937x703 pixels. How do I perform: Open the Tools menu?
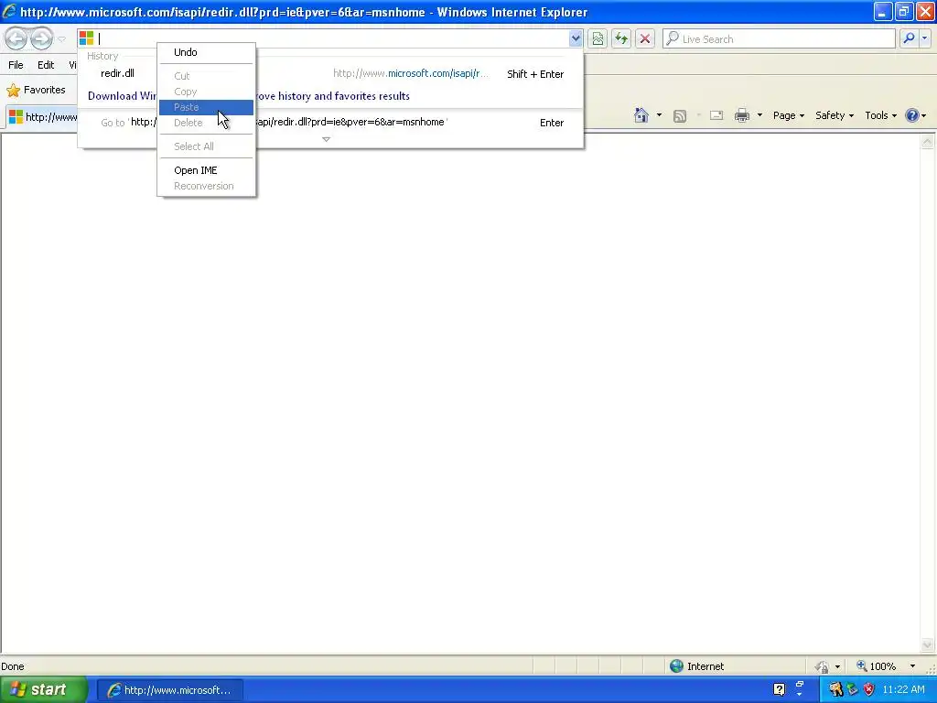point(880,115)
